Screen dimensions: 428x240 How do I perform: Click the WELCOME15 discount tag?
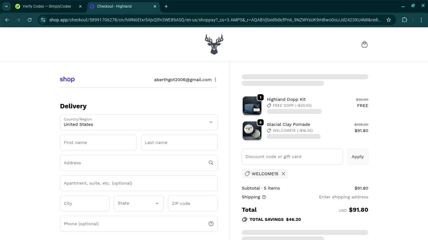coord(265,174)
